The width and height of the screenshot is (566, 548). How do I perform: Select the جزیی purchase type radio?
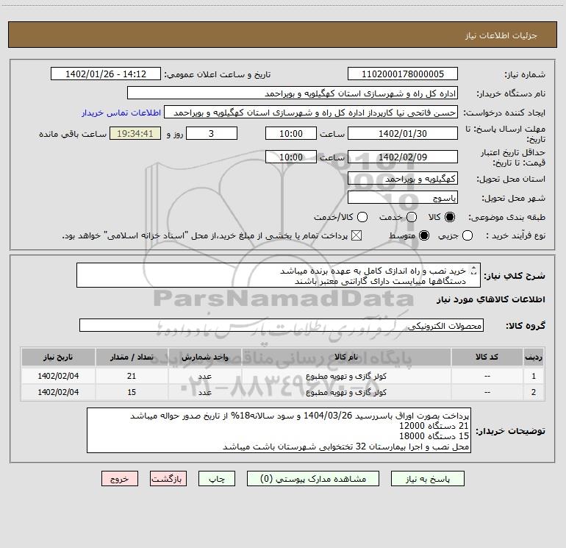click(x=468, y=235)
